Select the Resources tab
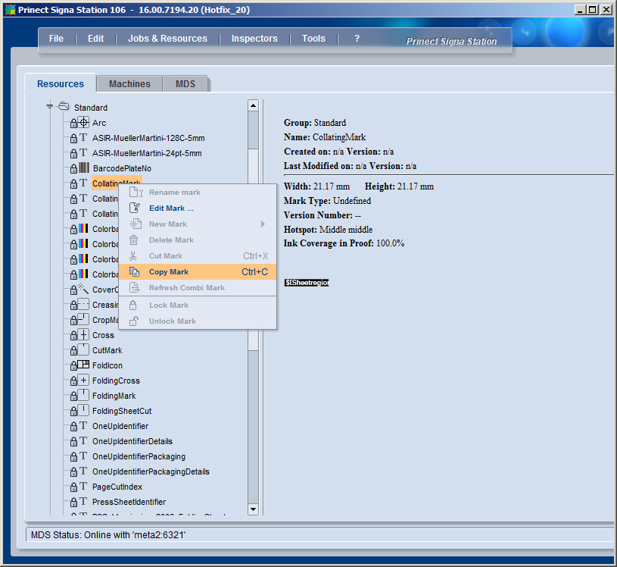Screen dimensions: 617x567 tap(61, 84)
